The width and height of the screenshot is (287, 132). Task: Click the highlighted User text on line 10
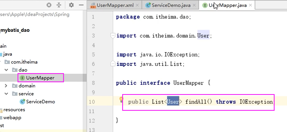tap(173, 102)
